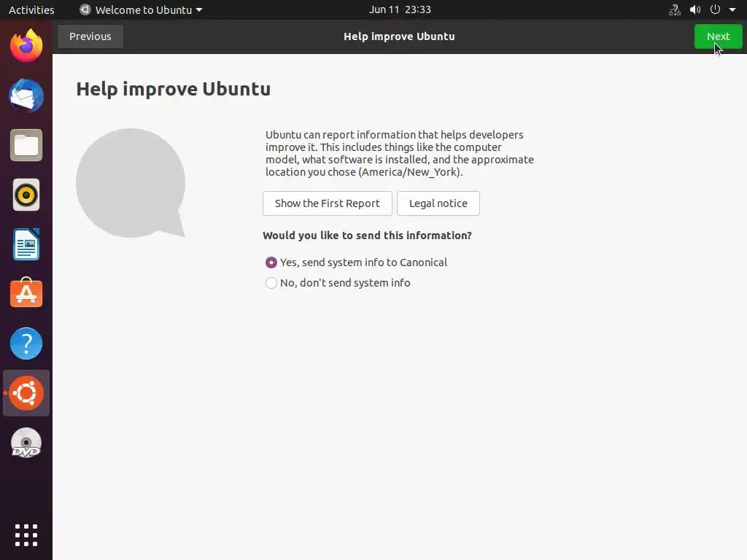The width and height of the screenshot is (747, 560).
Task: Launch Firefox from the dock
Action: pos(26,46)
